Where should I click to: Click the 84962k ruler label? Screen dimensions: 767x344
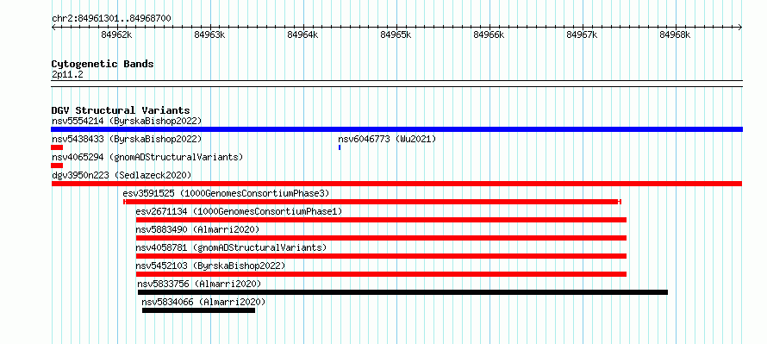(116, 34)
